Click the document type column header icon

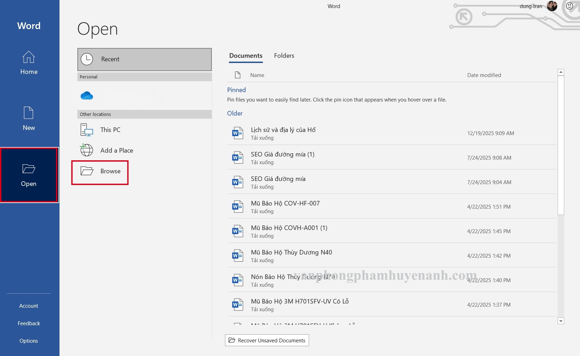238,75
